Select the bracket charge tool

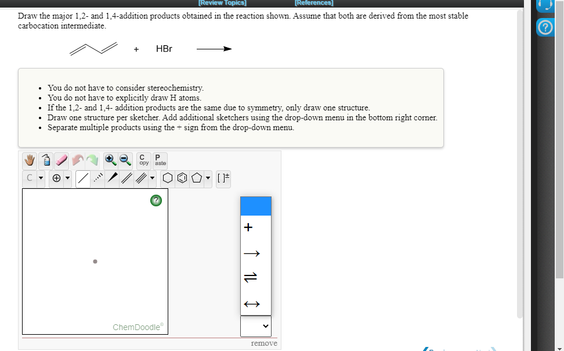(223, 178)
